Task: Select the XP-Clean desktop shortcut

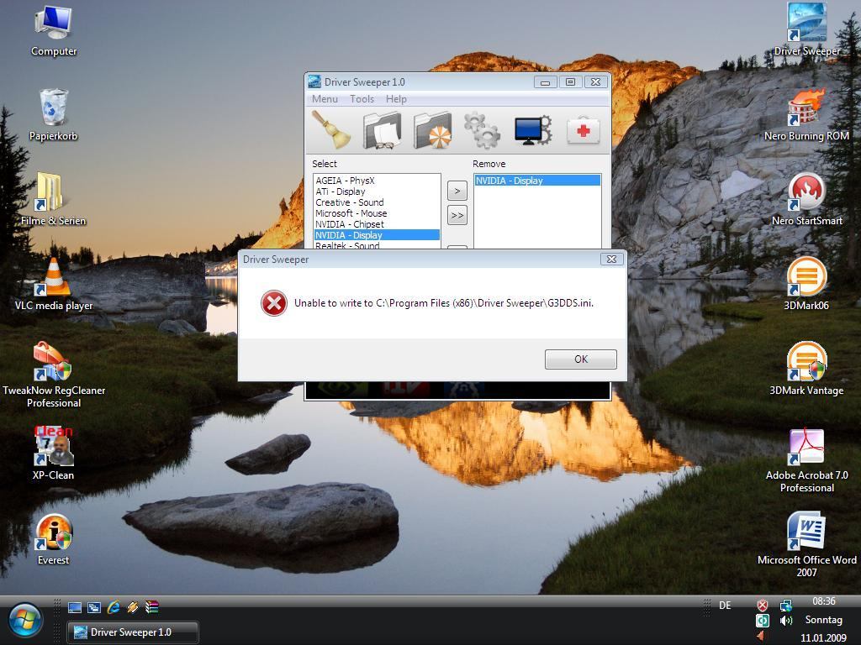Action: click(x=53, y=454)
